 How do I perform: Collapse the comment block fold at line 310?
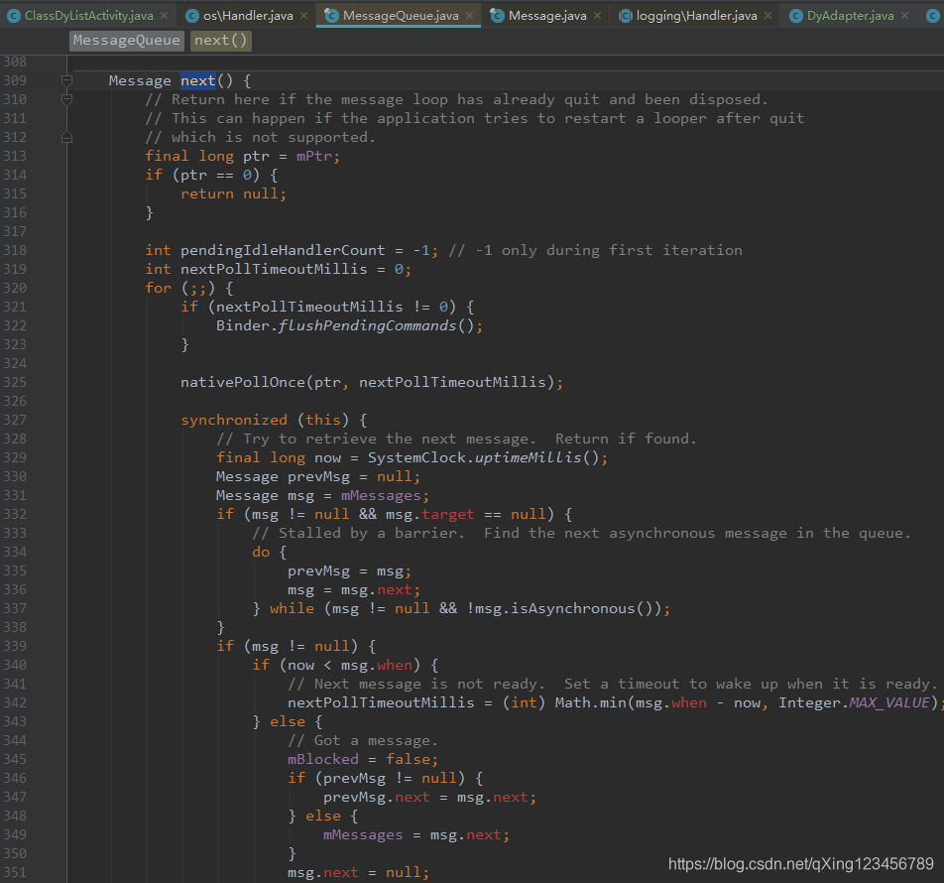(x=66, y=99)
